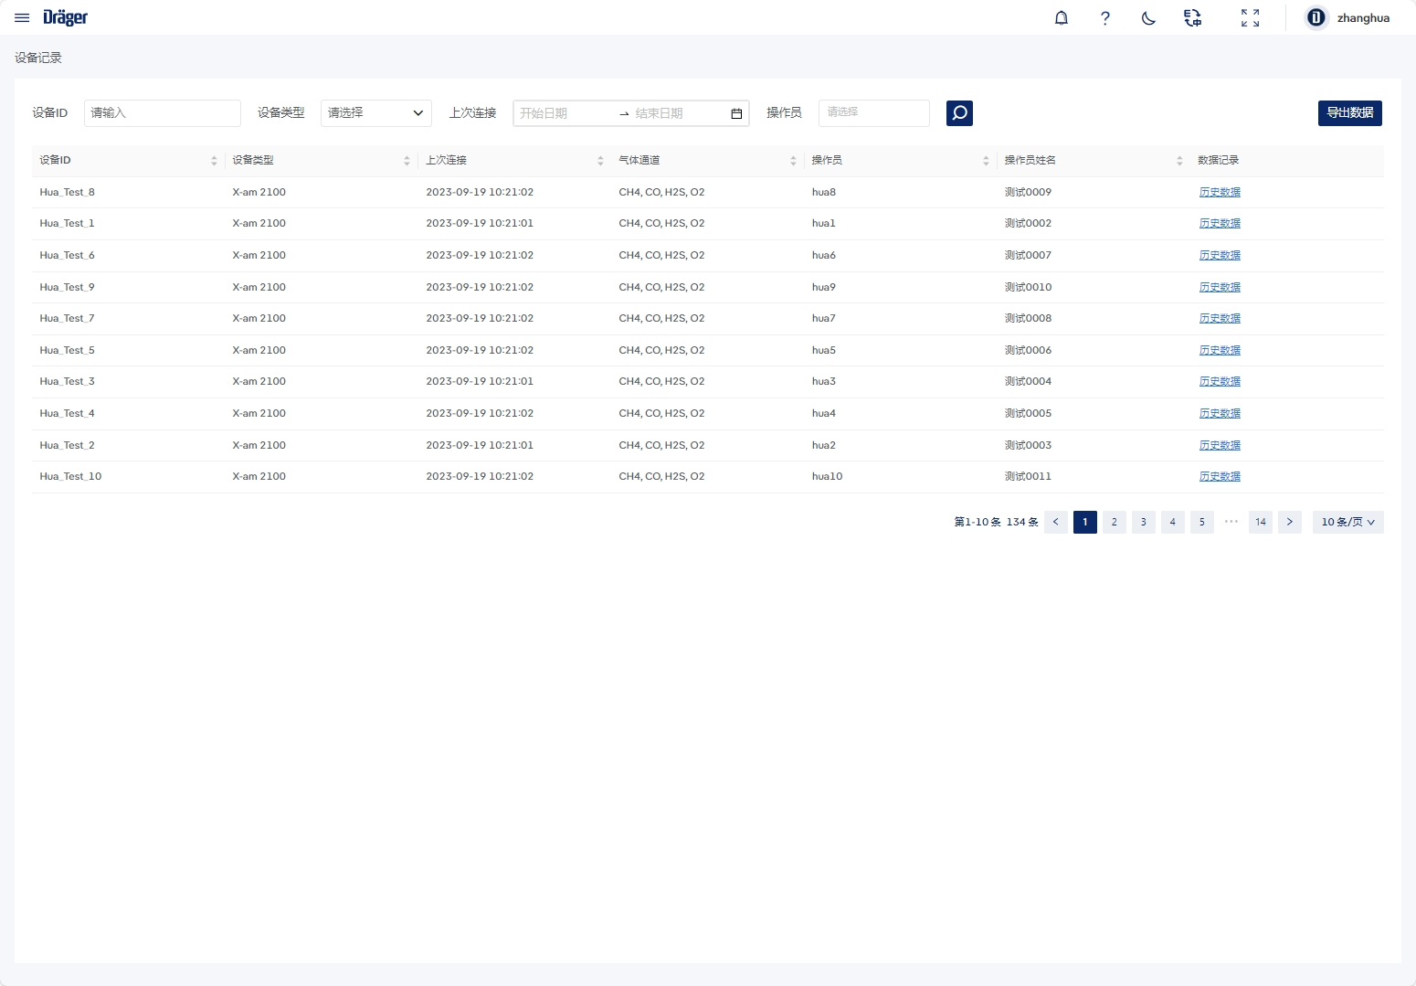Image resolution: width=1416 pixels, height=986 pixels.
Task: Open 历史数据 link for Hua_Test_8
Action: [1220, 192]
